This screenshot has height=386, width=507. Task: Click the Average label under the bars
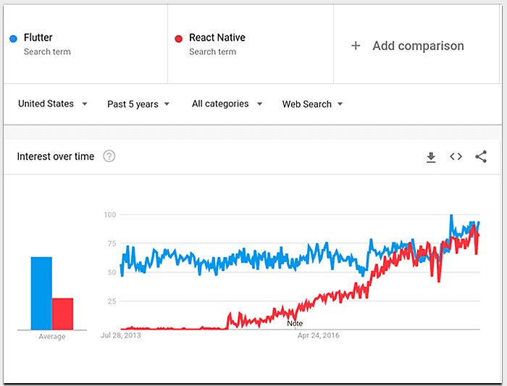click(x=52, y=337)
